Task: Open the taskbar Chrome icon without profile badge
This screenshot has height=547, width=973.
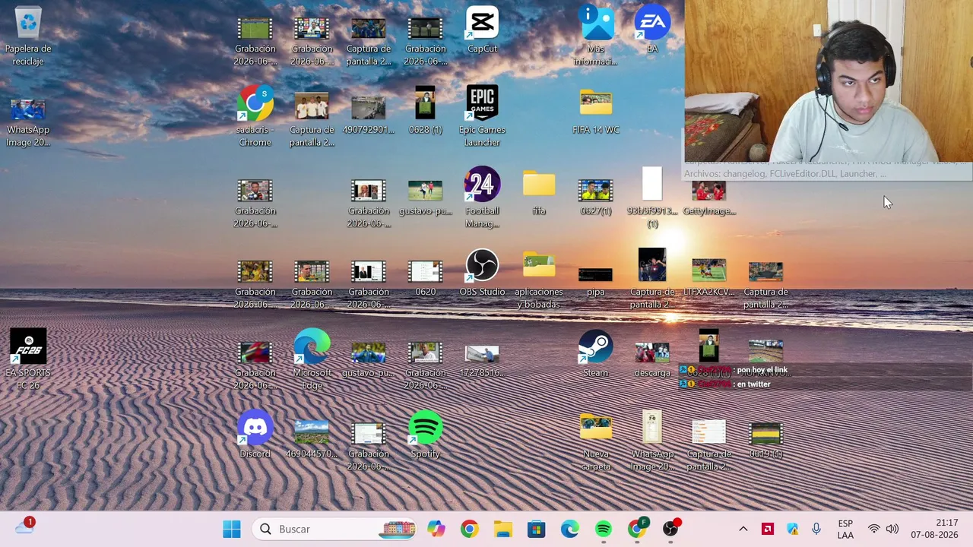Action: (469, 529)
